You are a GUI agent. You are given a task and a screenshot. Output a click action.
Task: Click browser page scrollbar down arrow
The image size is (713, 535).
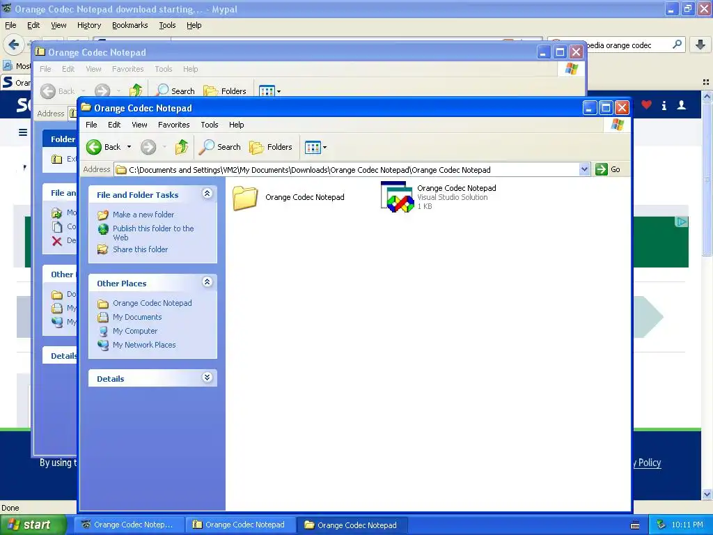pyautogui.click(x=707, y=495)
